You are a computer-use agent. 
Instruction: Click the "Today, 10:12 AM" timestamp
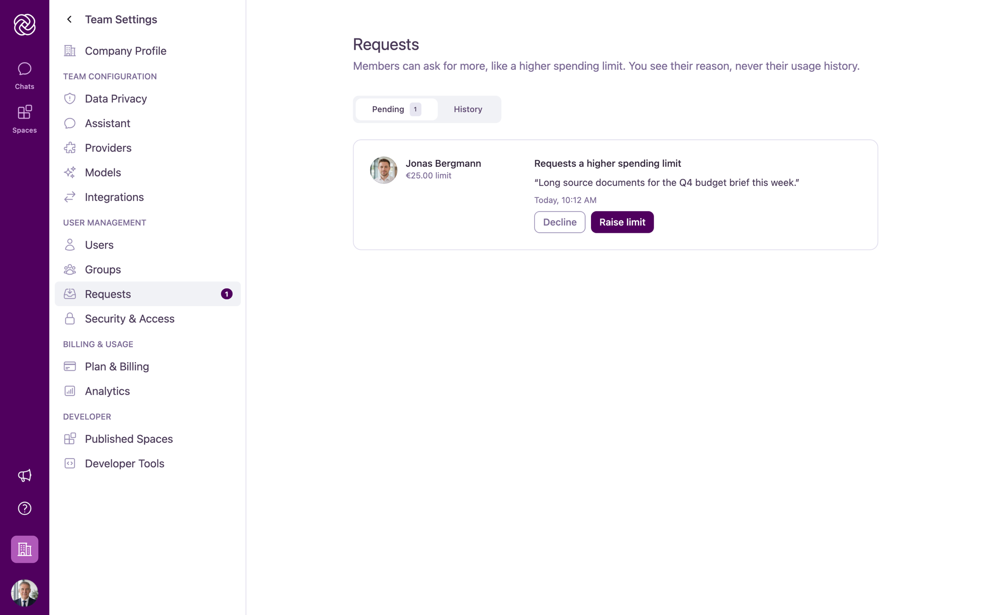click(x=565, y=200)
